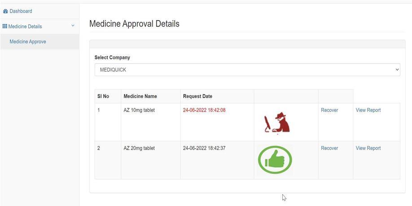The height and width of the screenshot is (206, 412).
Task: Collapse the Medicine Details chevron
Action: click(73, 26)
